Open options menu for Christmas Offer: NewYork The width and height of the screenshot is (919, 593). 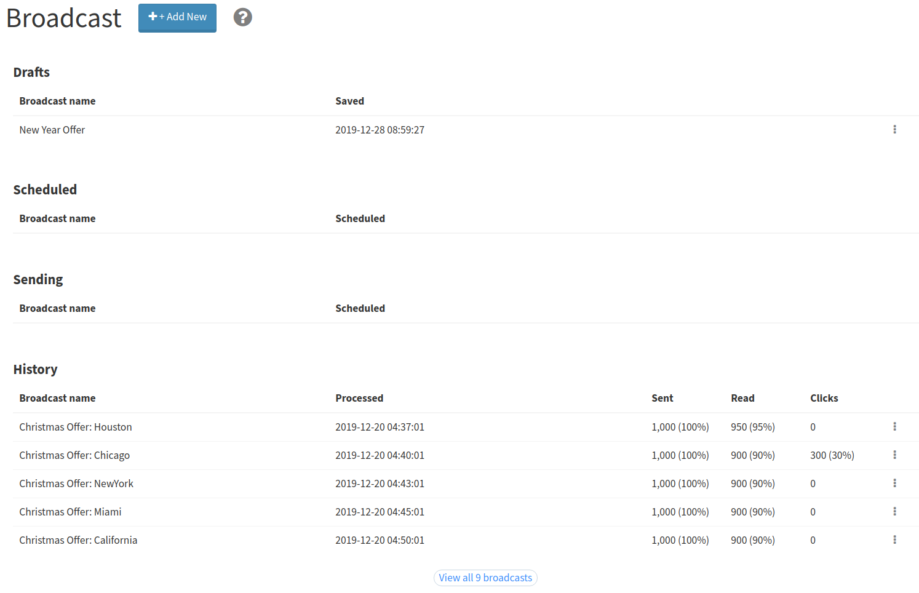(894, 484)
